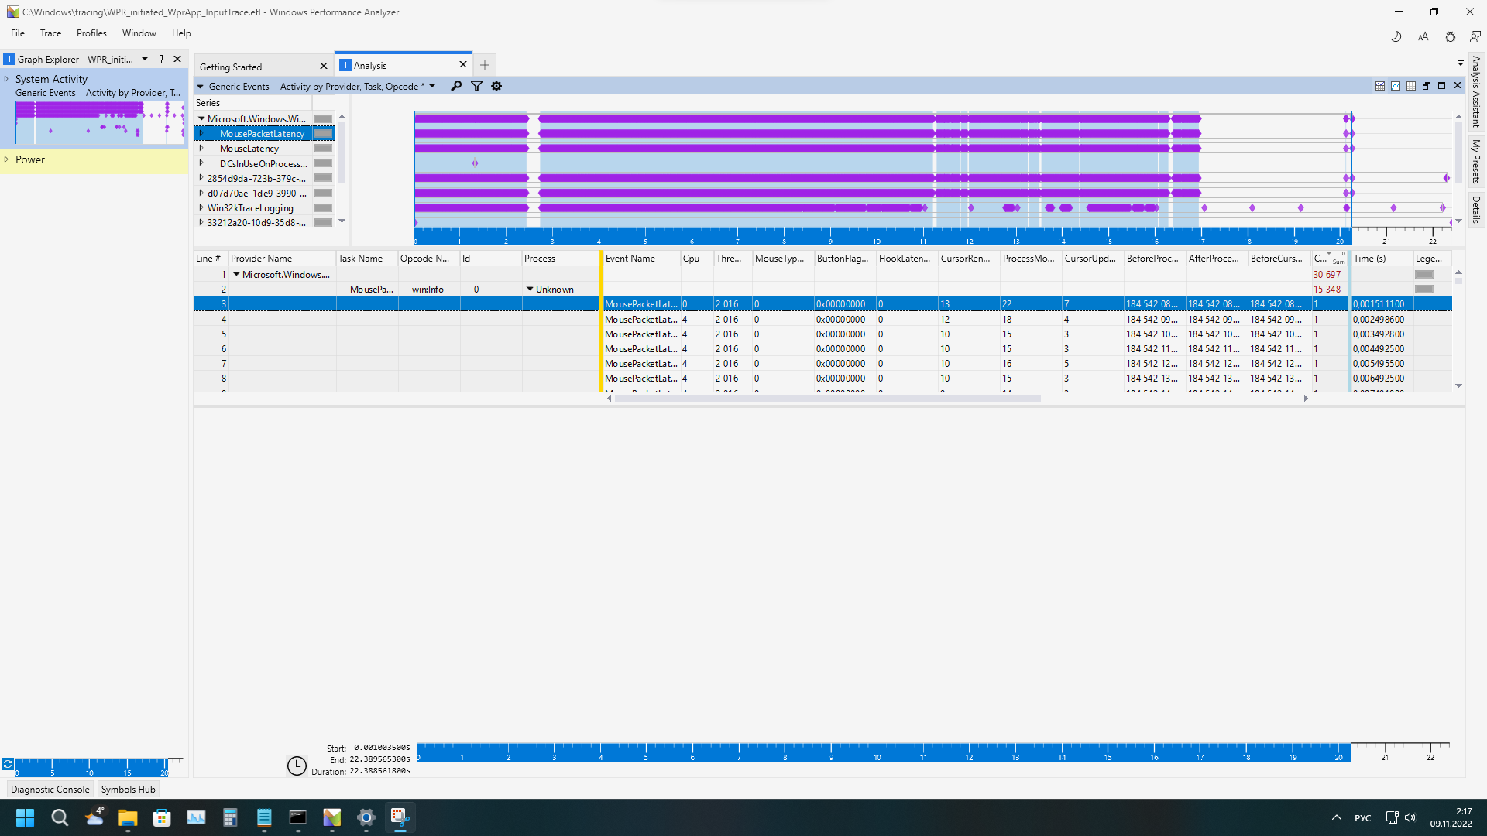Open Calculator from taskbar

(230, 817)
